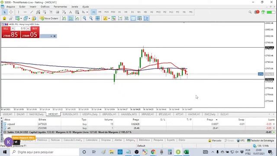Increase volume with right stepper arrow
Screen dimensions: 277x156
click(28, 29)
